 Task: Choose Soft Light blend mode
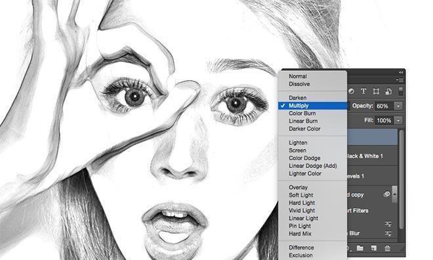point(312,195)
